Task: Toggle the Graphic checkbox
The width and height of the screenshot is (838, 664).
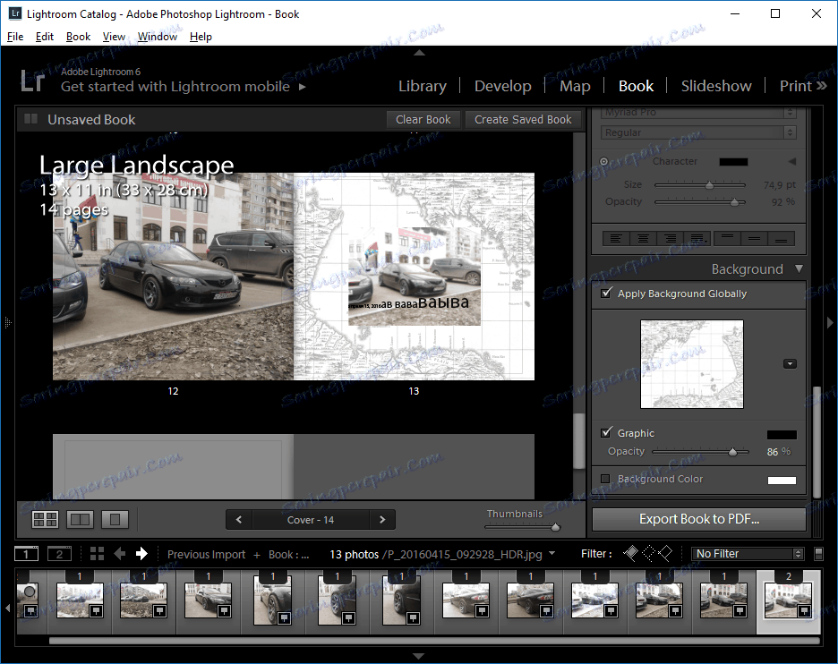Action: pyautogui.click(x=606, y=433)
